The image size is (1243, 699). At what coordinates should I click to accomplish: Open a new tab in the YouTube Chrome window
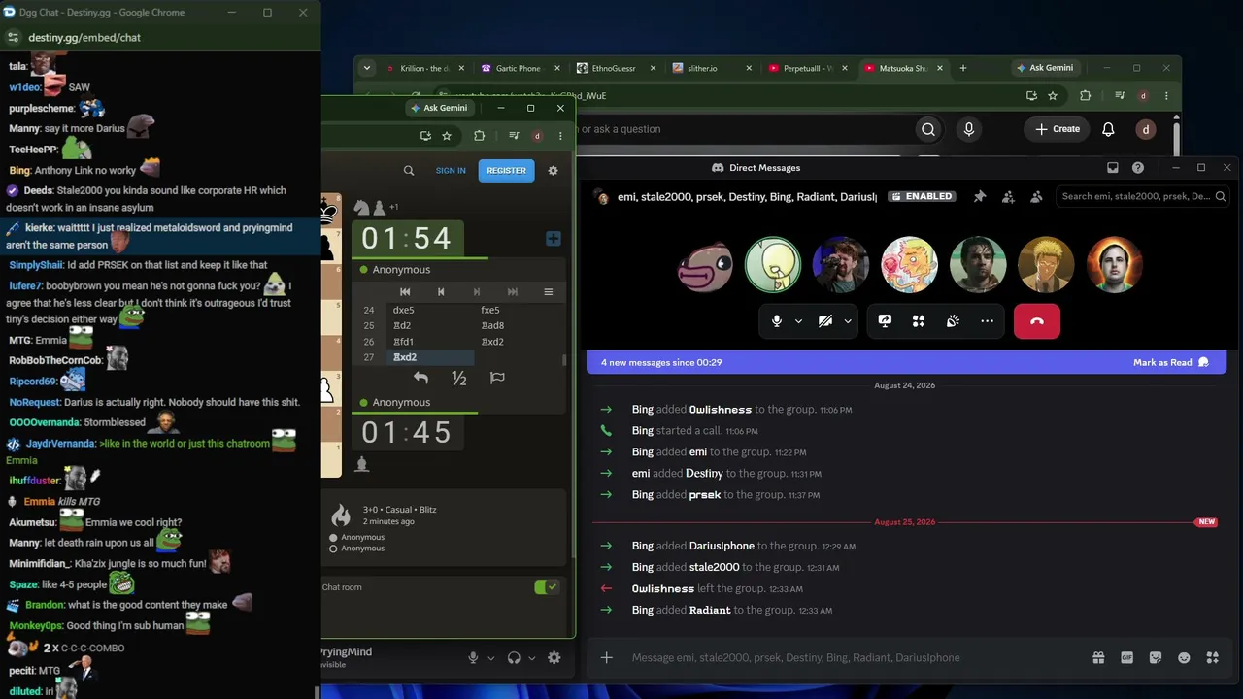click(x=963, y=68)
